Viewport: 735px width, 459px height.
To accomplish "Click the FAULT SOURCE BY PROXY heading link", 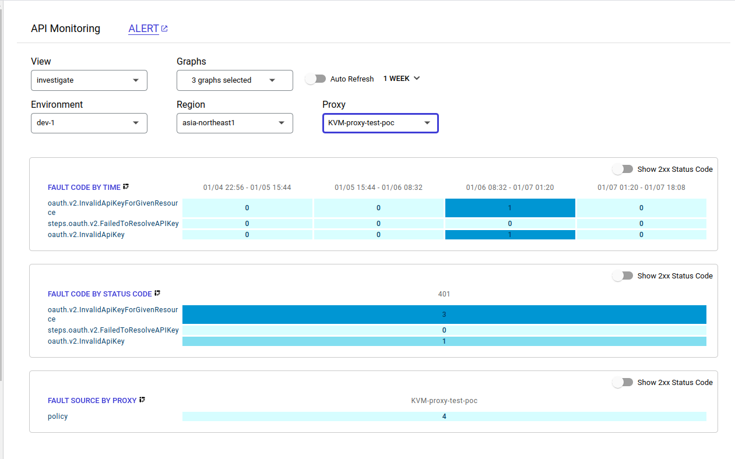I will tap(92, 401).
